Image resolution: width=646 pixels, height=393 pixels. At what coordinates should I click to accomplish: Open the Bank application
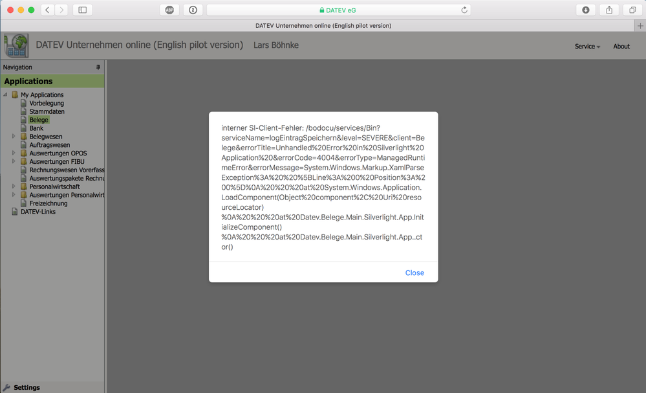(36, 128)
